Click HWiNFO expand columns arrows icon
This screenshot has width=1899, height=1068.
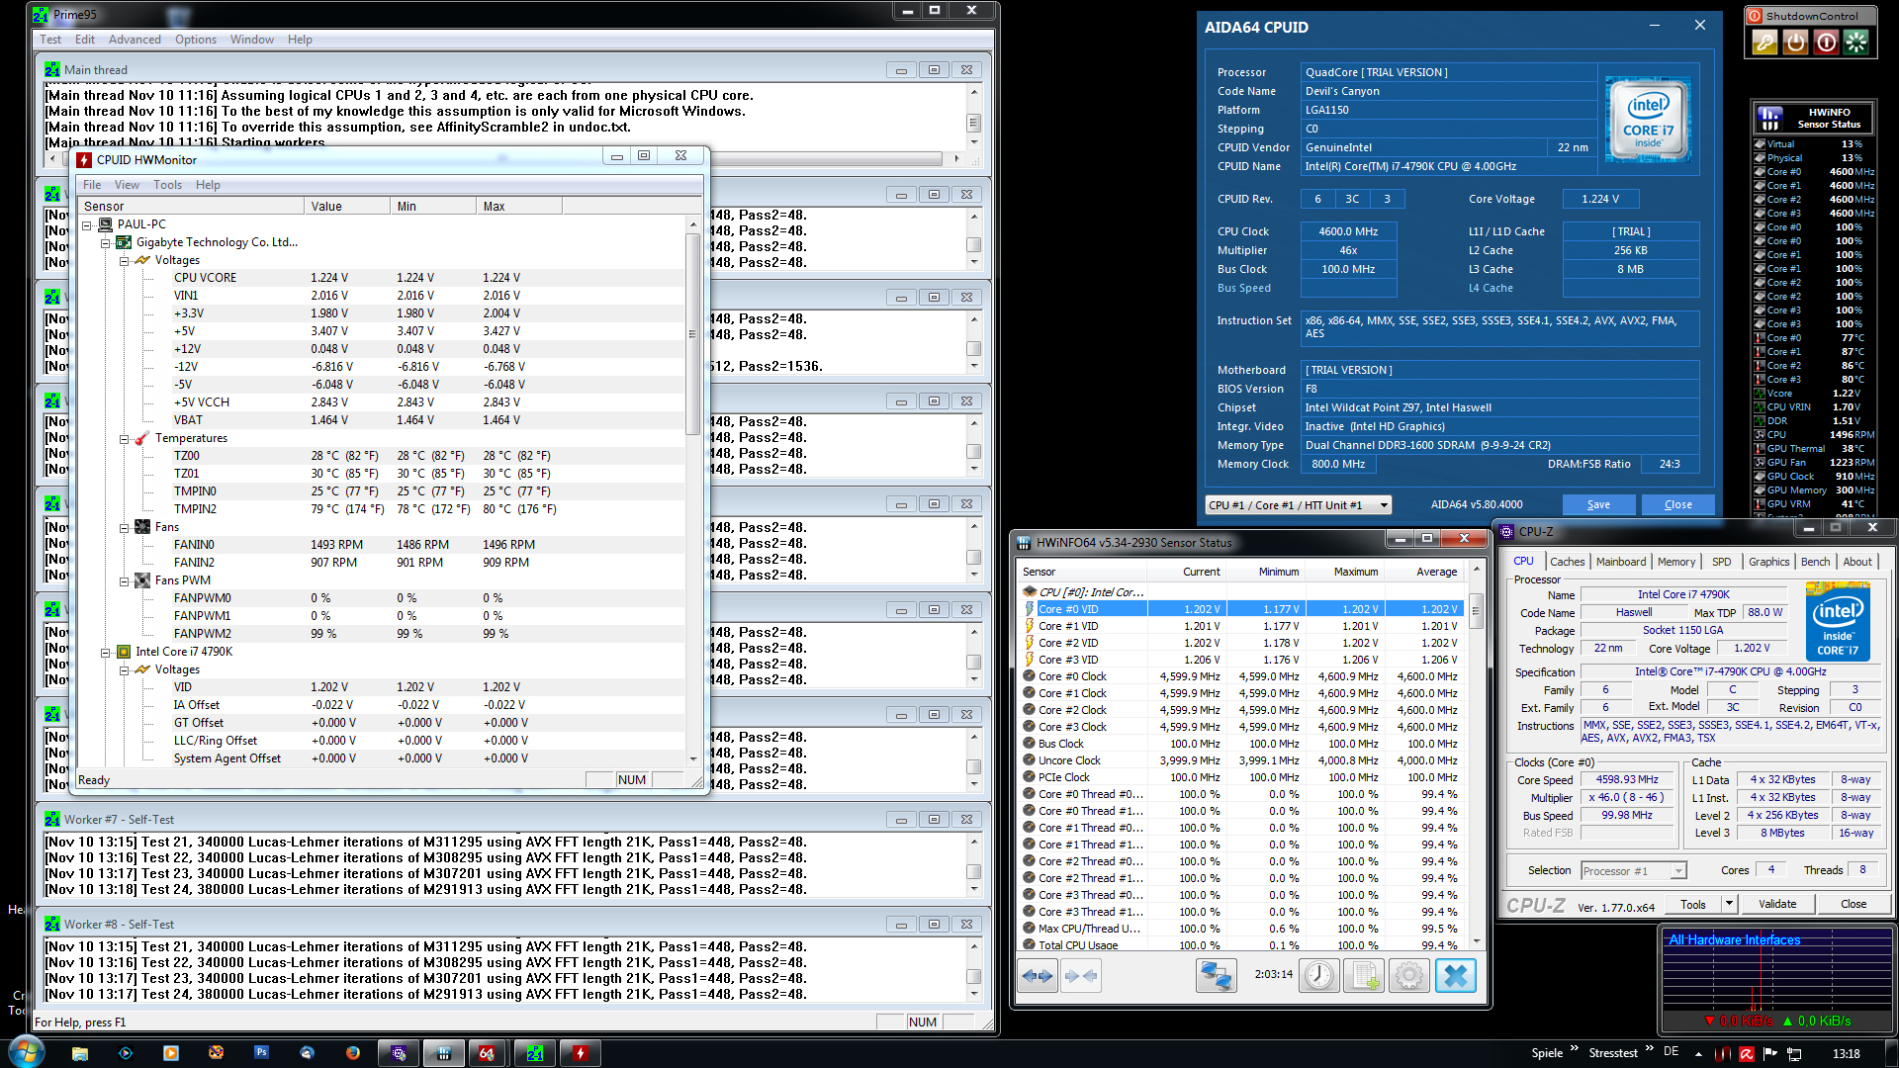click(x=1038, y=976)
